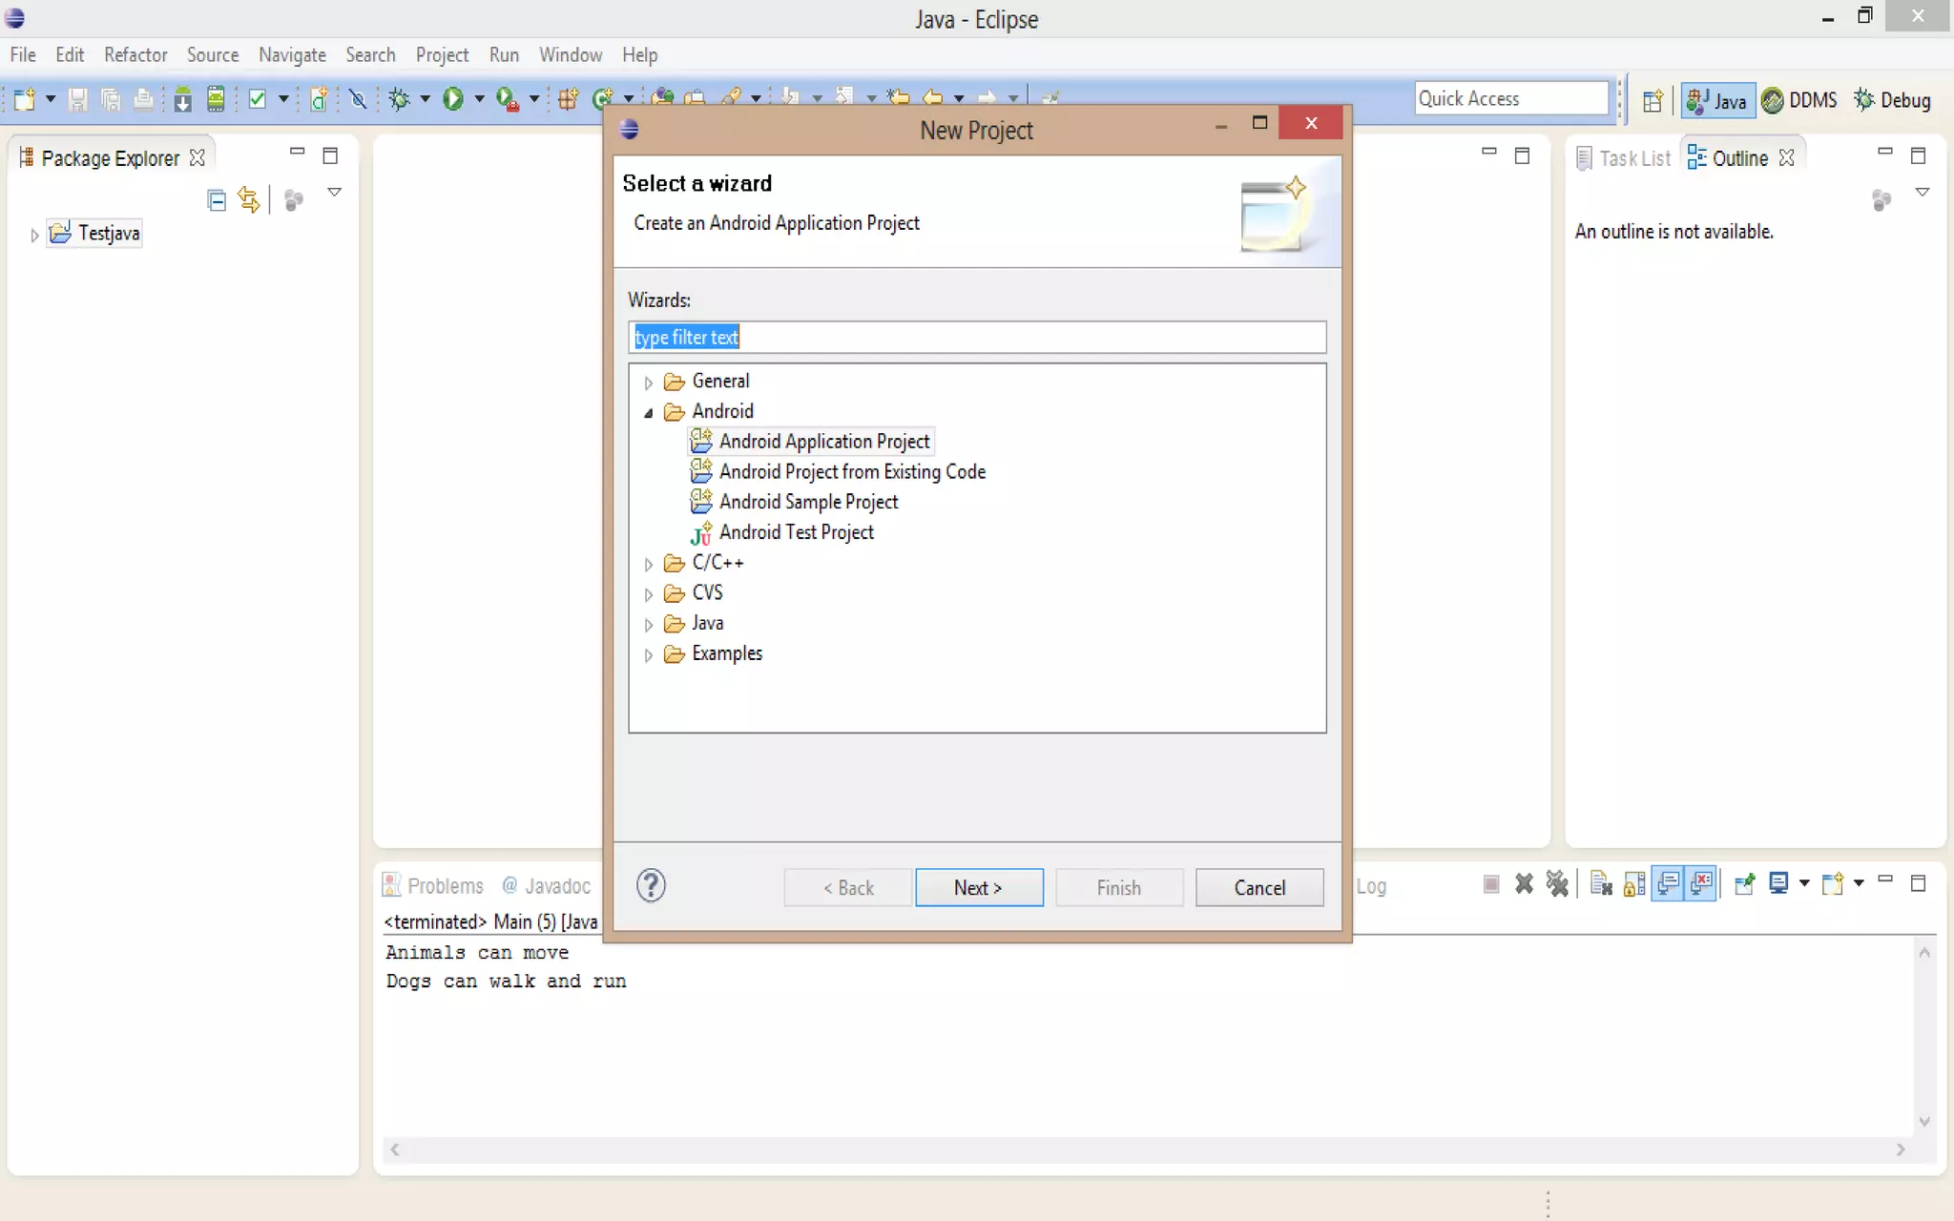Click the Open Console icon
Viewport: 1954px width, 1221px height.
pos(1832,884)
